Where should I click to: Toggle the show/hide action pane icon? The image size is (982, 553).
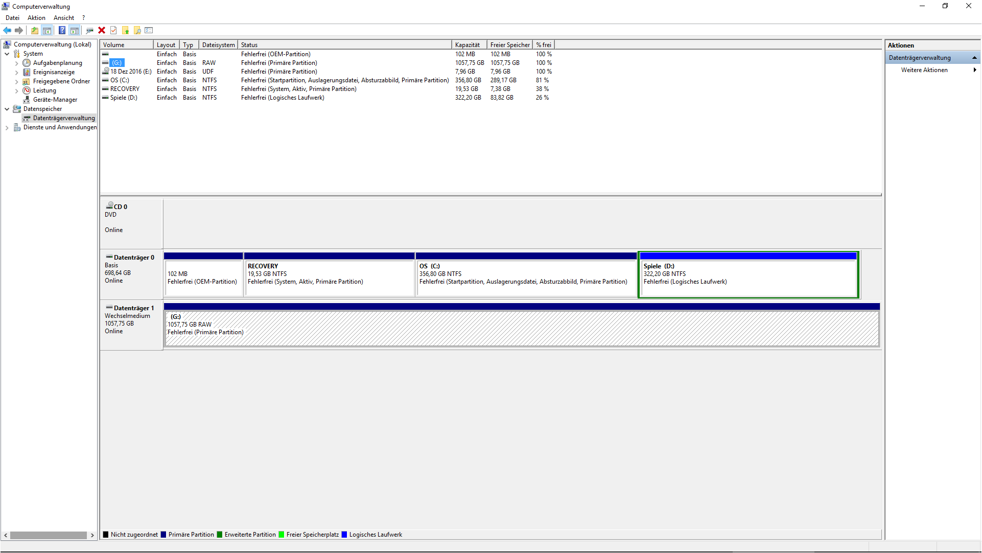75,31
